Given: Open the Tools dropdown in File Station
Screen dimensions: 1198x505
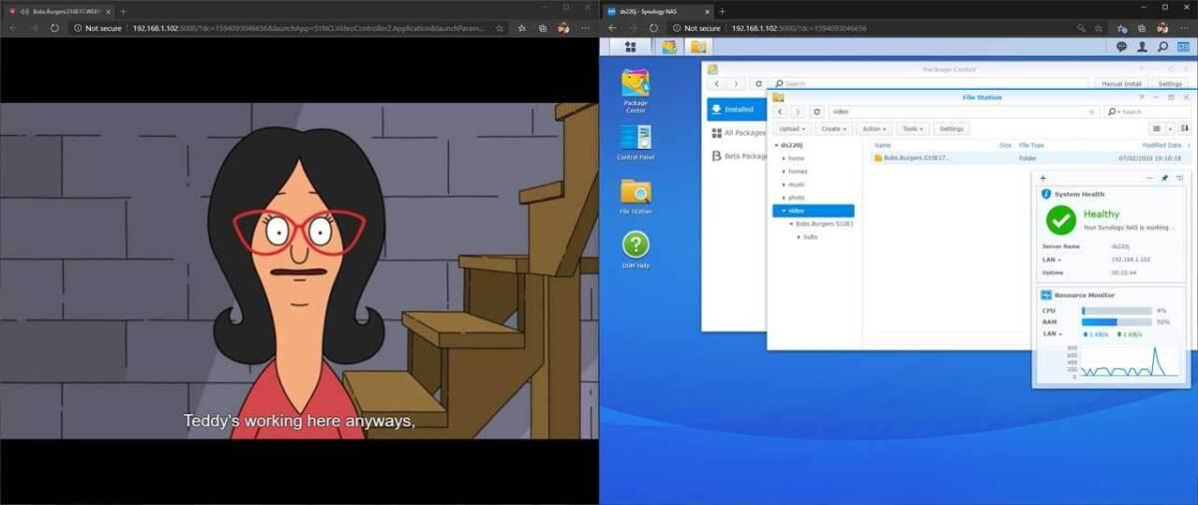Looking at the screenshot, I should (911, 129).
